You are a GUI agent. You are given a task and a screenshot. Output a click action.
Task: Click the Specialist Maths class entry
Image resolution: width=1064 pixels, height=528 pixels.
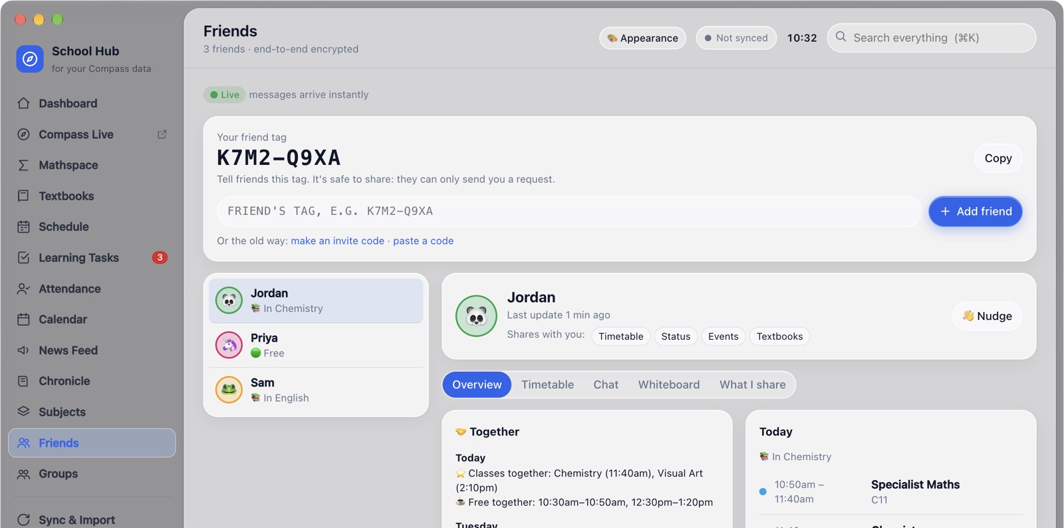[891, 491]
